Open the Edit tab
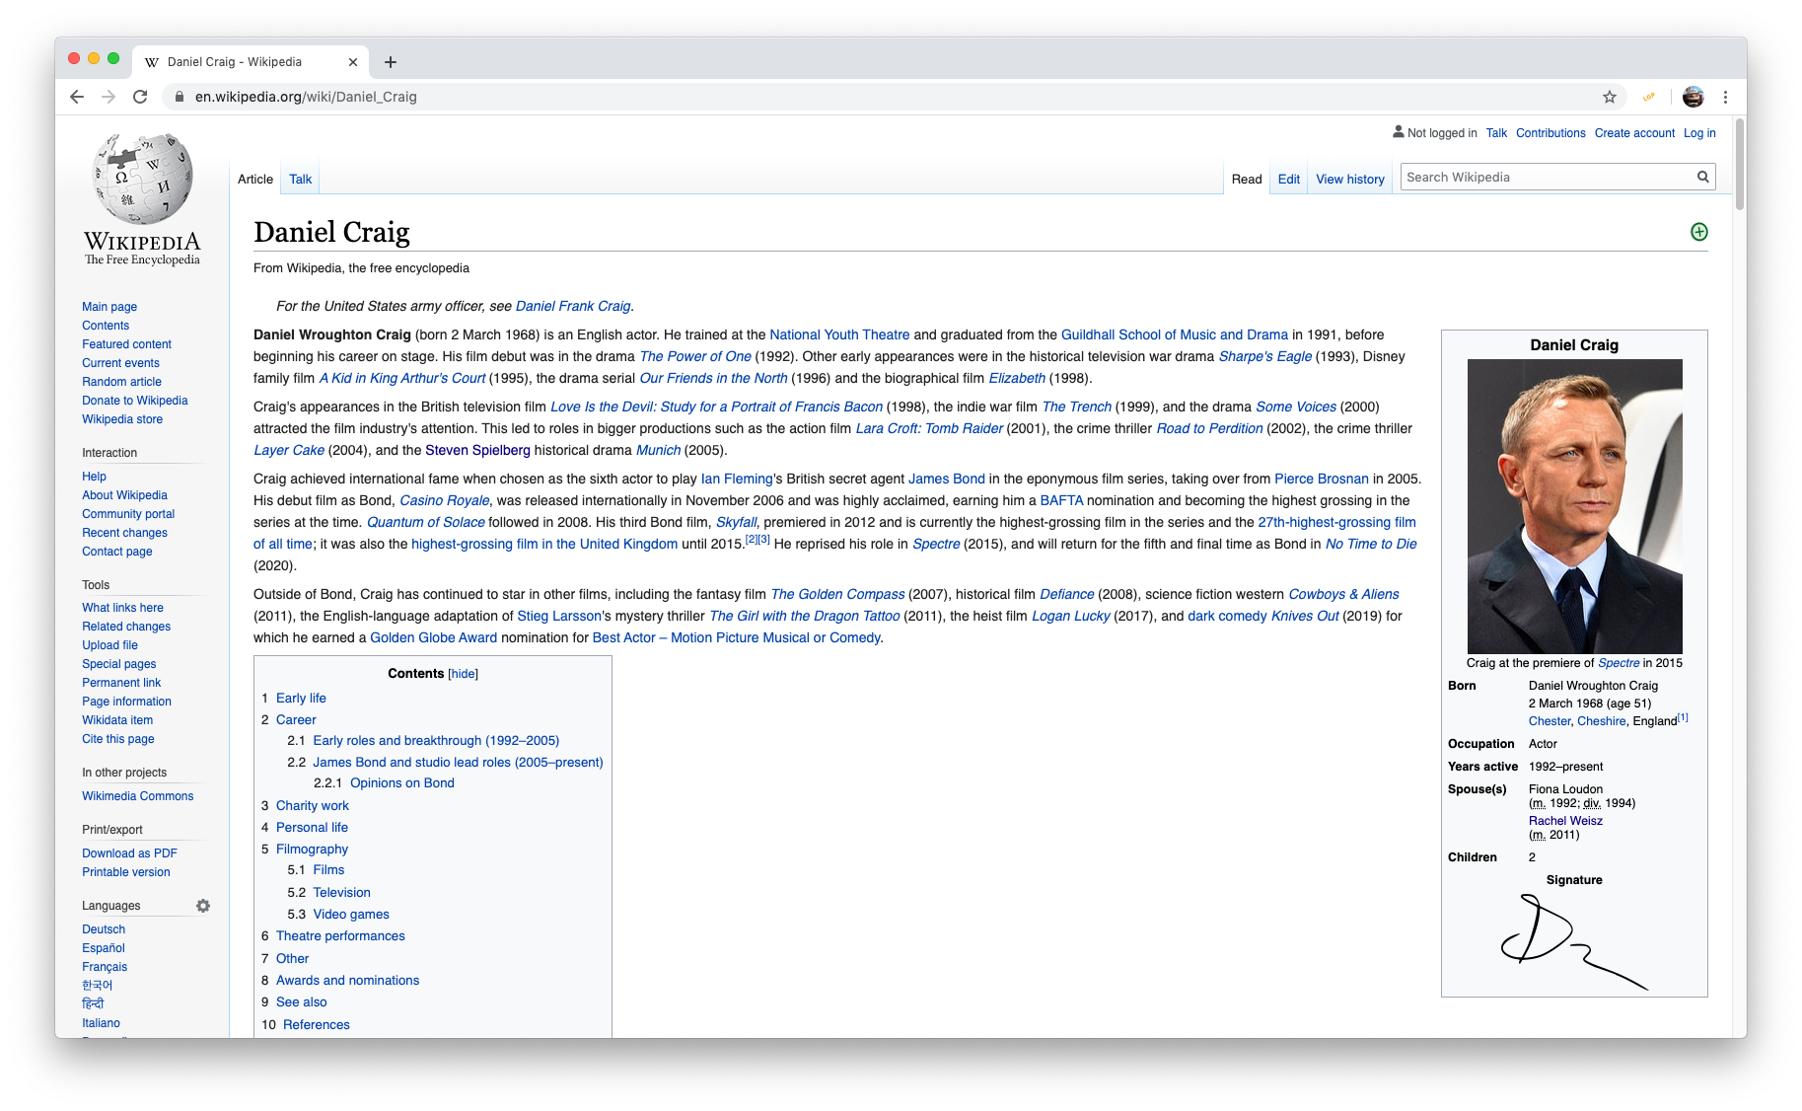Screen dimensions: 1802x1111 click(1289, 180)
